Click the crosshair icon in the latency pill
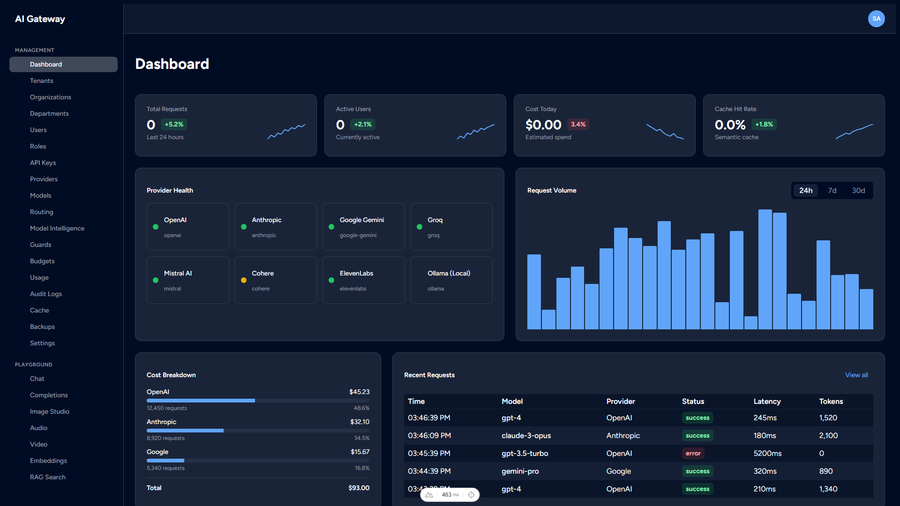 click(472, 495)
